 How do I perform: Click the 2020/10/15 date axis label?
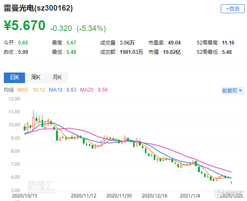25,196
